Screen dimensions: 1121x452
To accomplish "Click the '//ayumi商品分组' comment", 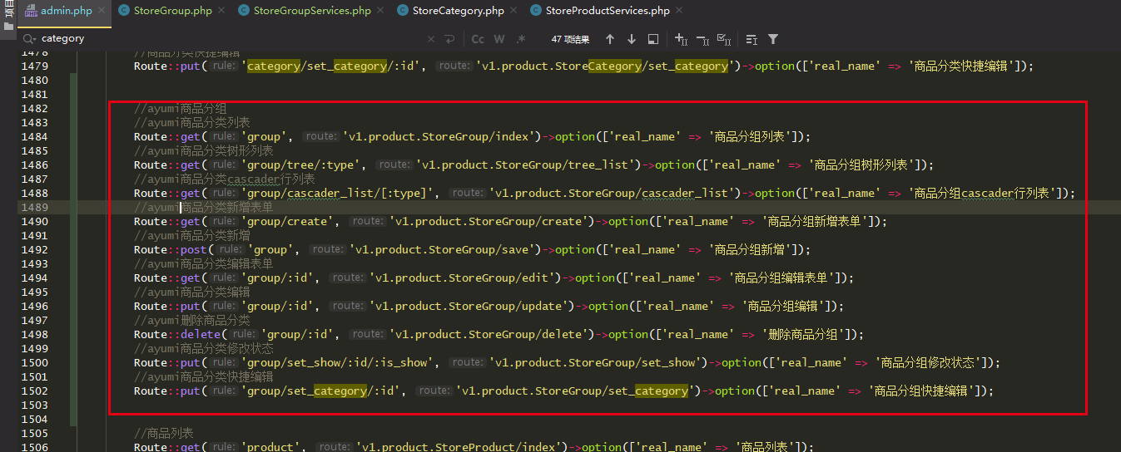I will (180, 108).
